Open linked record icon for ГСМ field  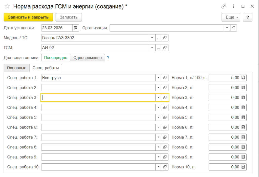click(x=165, y=48)
